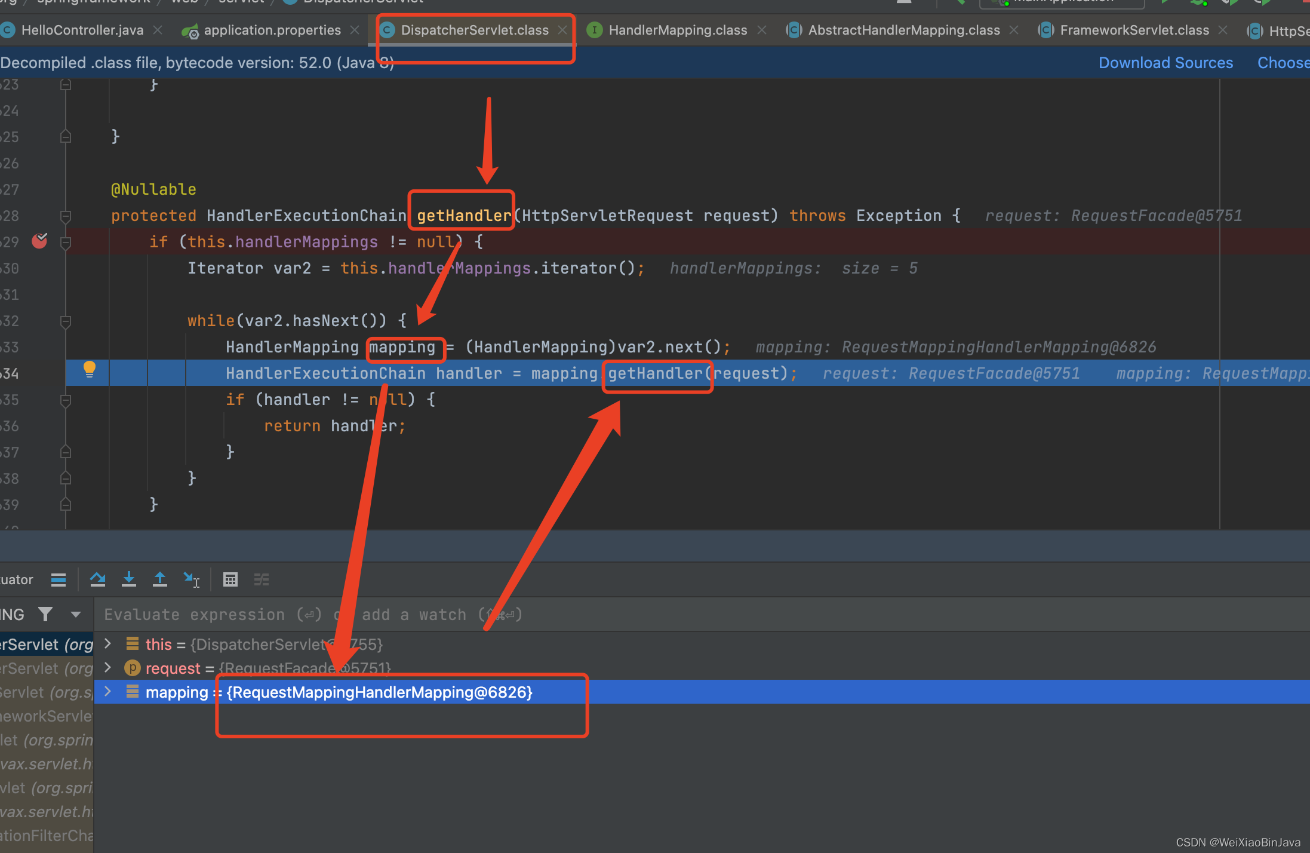1310x853 pixels.
Task: Expand the 'mapping' RequestMappingHandlerMapping variable
Action: [x=108, y=691]
